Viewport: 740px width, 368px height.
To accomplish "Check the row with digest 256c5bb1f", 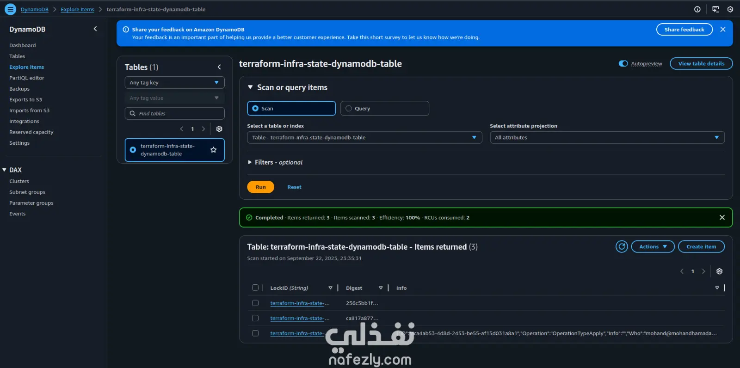I will pyautogui.click(x=255, y=303).
